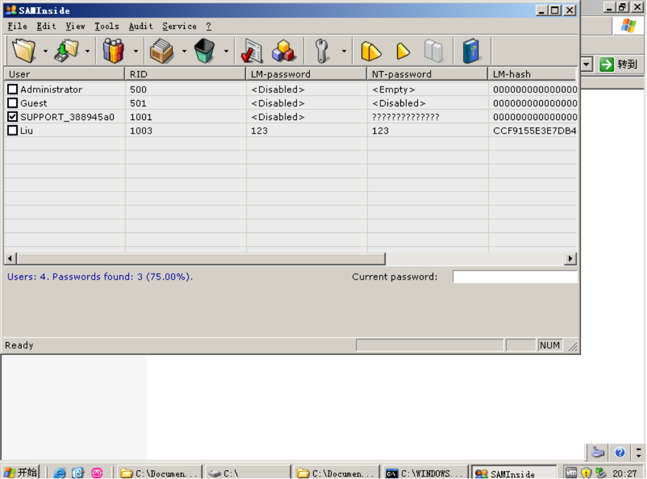
Task: Click the add users people icon
Action: [x=114, y=51]
